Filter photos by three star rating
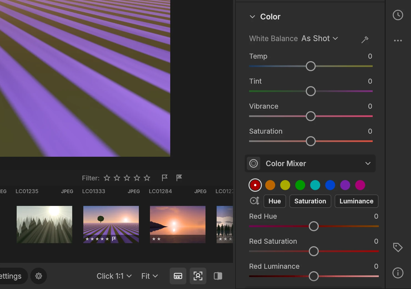The height and width of the screenshot is (289, 411). pyautogui.click(x=127, y=178)
